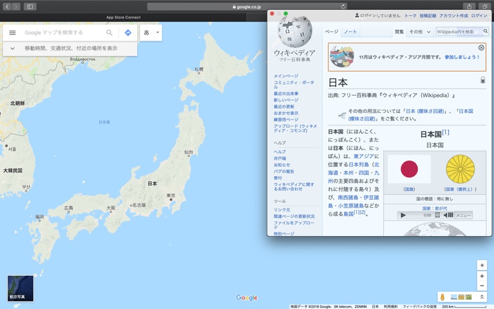Click the Google Maps search magnifier icon
494x309 pixels.
coord(109,33)
